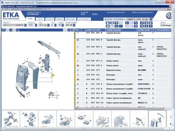Click the zoom region magnifier icon
175x131 pixels.
click(11, 30)
